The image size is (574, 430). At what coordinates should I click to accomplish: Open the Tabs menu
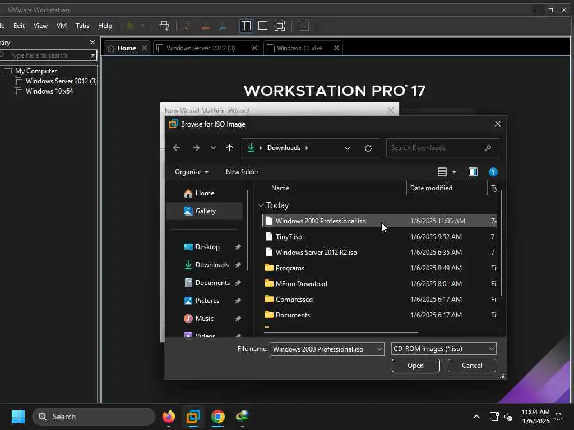click(x=82, y=26)
